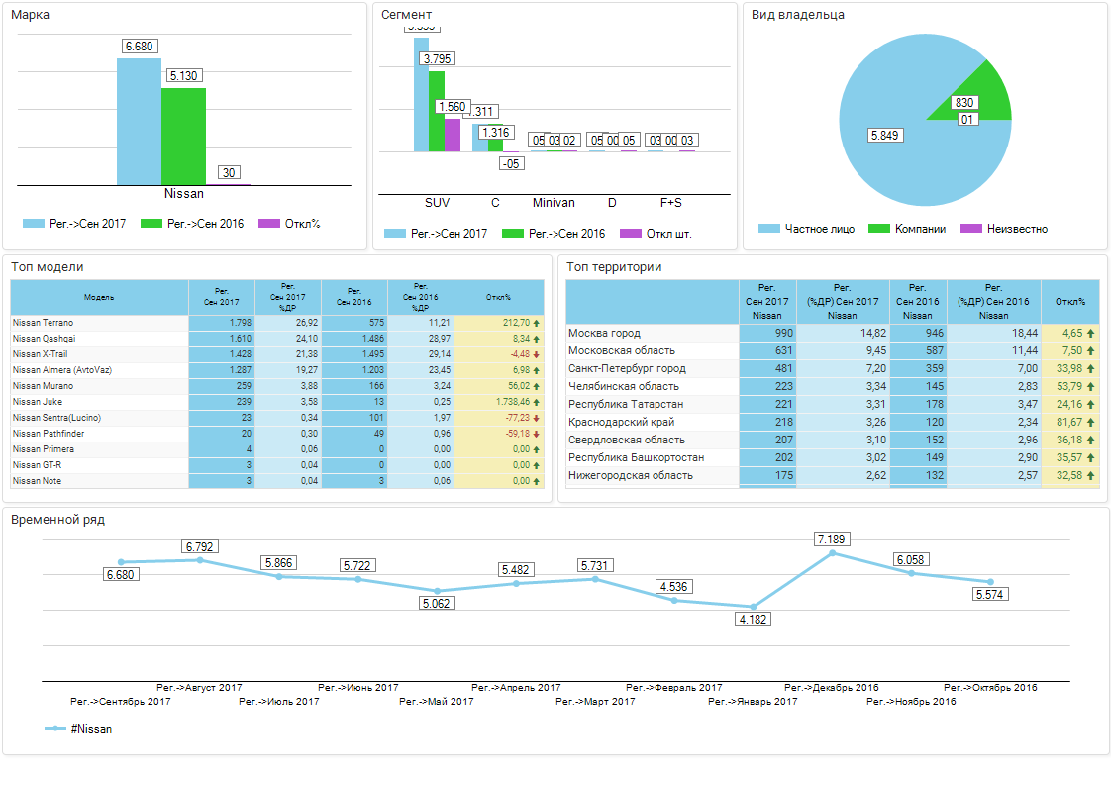This screenshot has width=1111, height=785.
Task: Click the 990 value for Москва город
Action: tap(784, 333)
